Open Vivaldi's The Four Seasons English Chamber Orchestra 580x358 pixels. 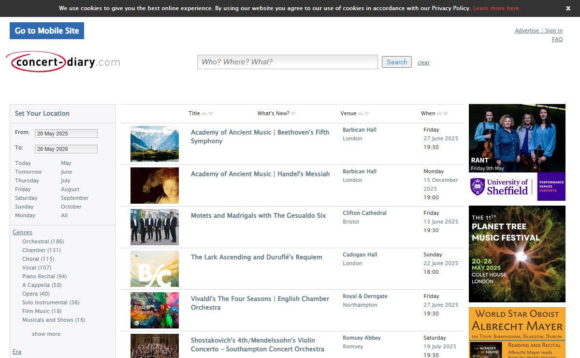coord(260,303)
